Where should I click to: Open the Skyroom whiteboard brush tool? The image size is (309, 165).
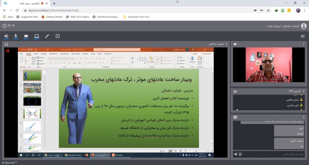click(x=47, y=36)
